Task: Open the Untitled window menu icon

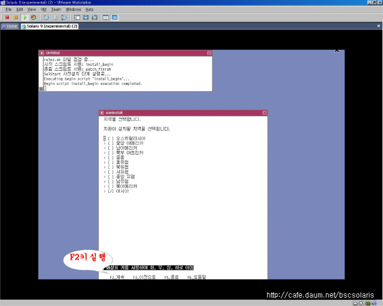Action: pyautogui.click(x=41, y=53)
